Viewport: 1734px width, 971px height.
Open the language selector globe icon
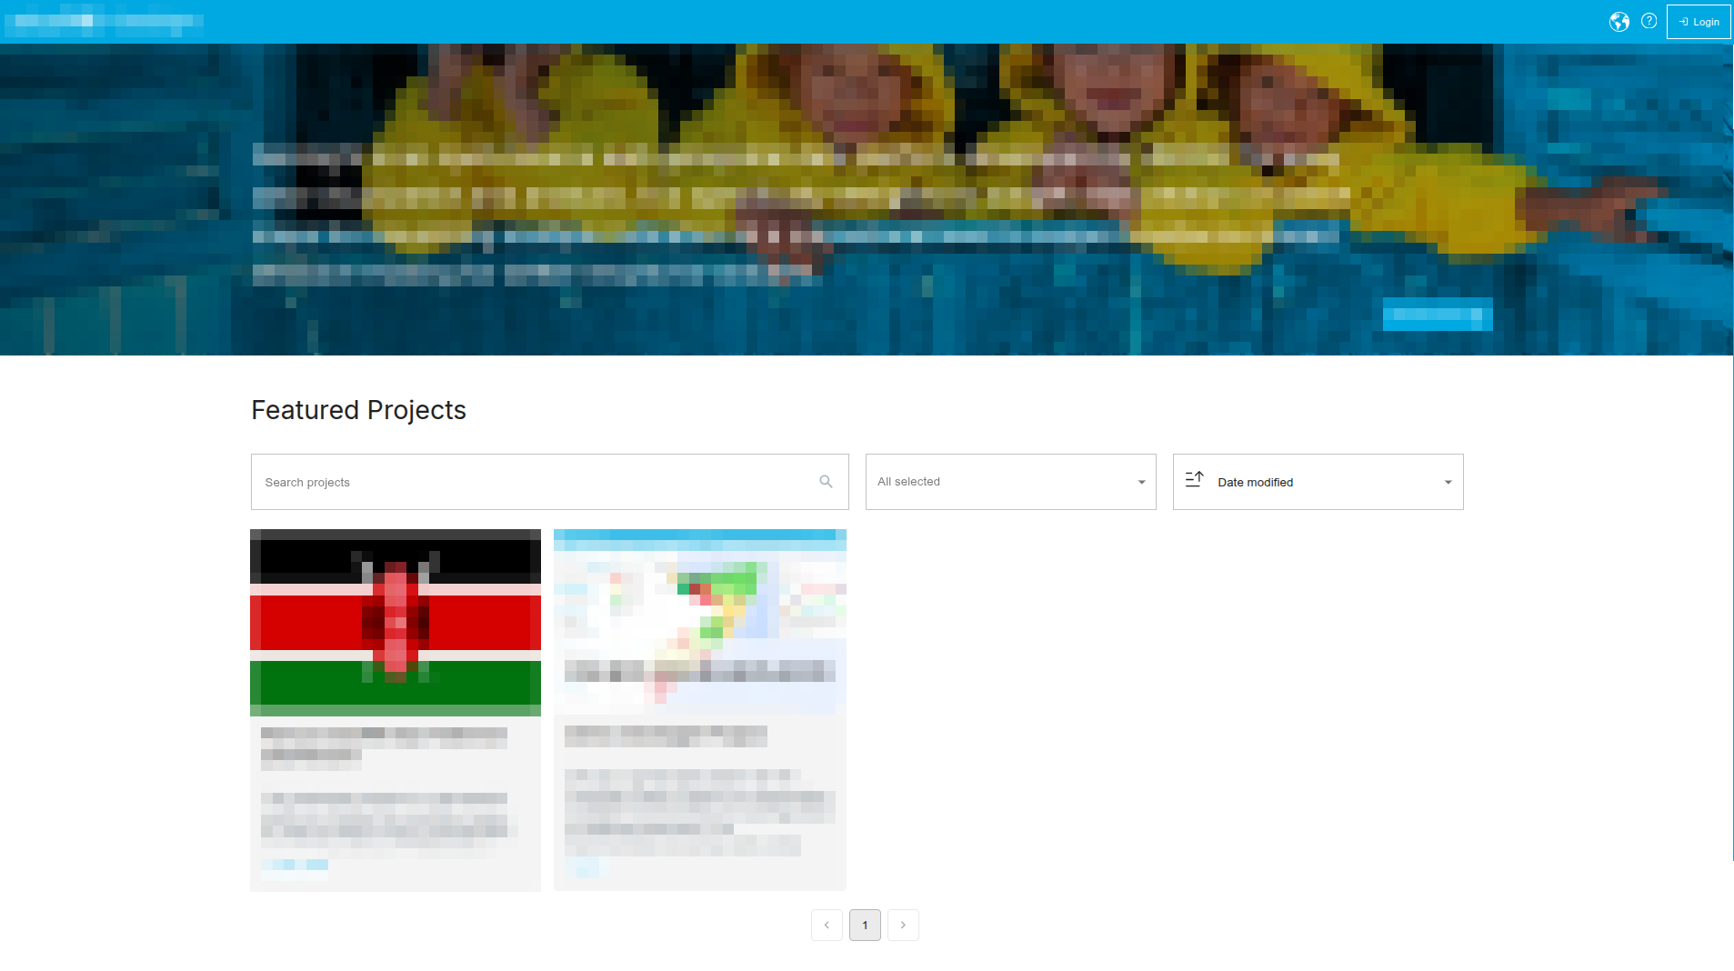click(1619, 21)
